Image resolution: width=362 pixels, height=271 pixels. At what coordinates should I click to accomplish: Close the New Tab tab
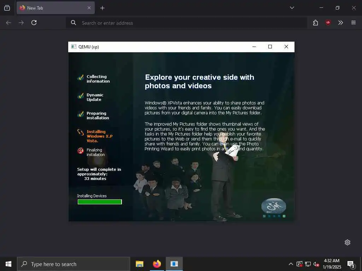89,8
